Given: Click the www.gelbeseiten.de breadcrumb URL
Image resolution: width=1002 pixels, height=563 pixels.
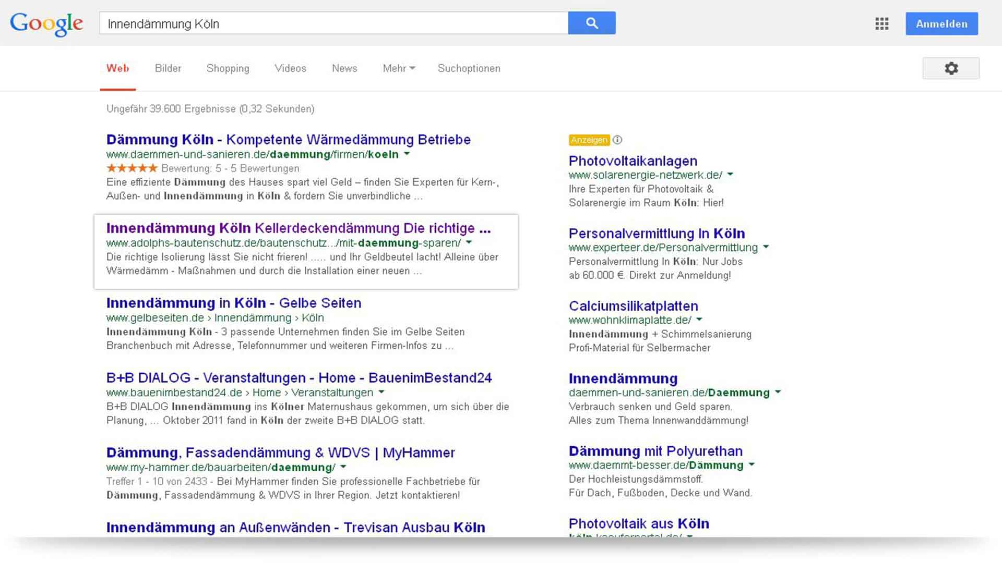Looking at the screenshot, I should click(x=215, y=317).
